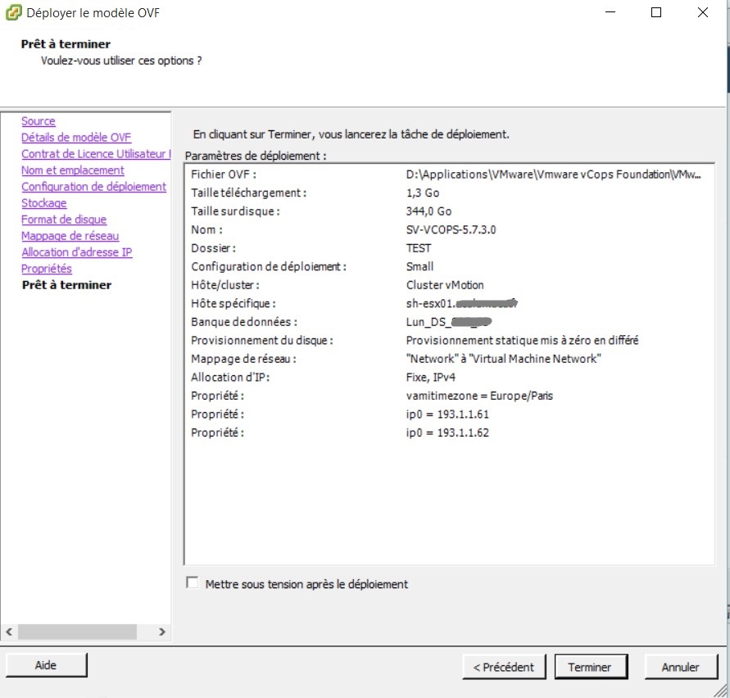Viewport: 730px width, 698px height.
Task: Open the Propriétés step
Action: coord(47,269)
